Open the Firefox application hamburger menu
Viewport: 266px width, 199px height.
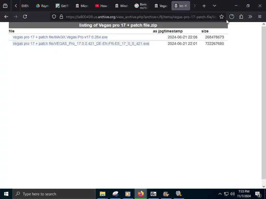coord(260,17)
